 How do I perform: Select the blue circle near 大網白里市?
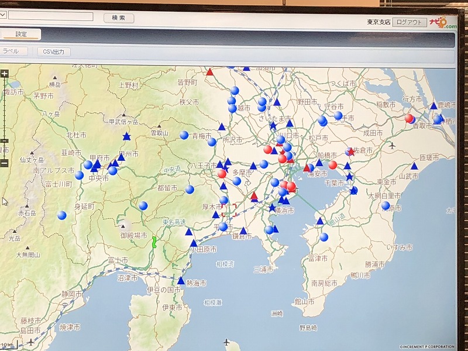[386, 206]
